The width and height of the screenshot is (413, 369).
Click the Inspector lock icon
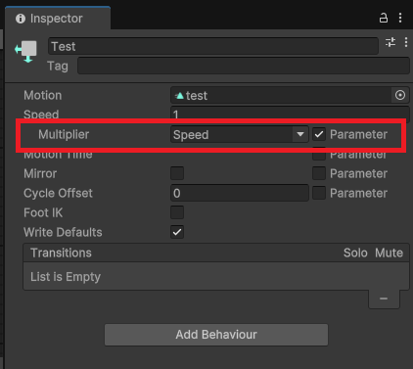384,18
